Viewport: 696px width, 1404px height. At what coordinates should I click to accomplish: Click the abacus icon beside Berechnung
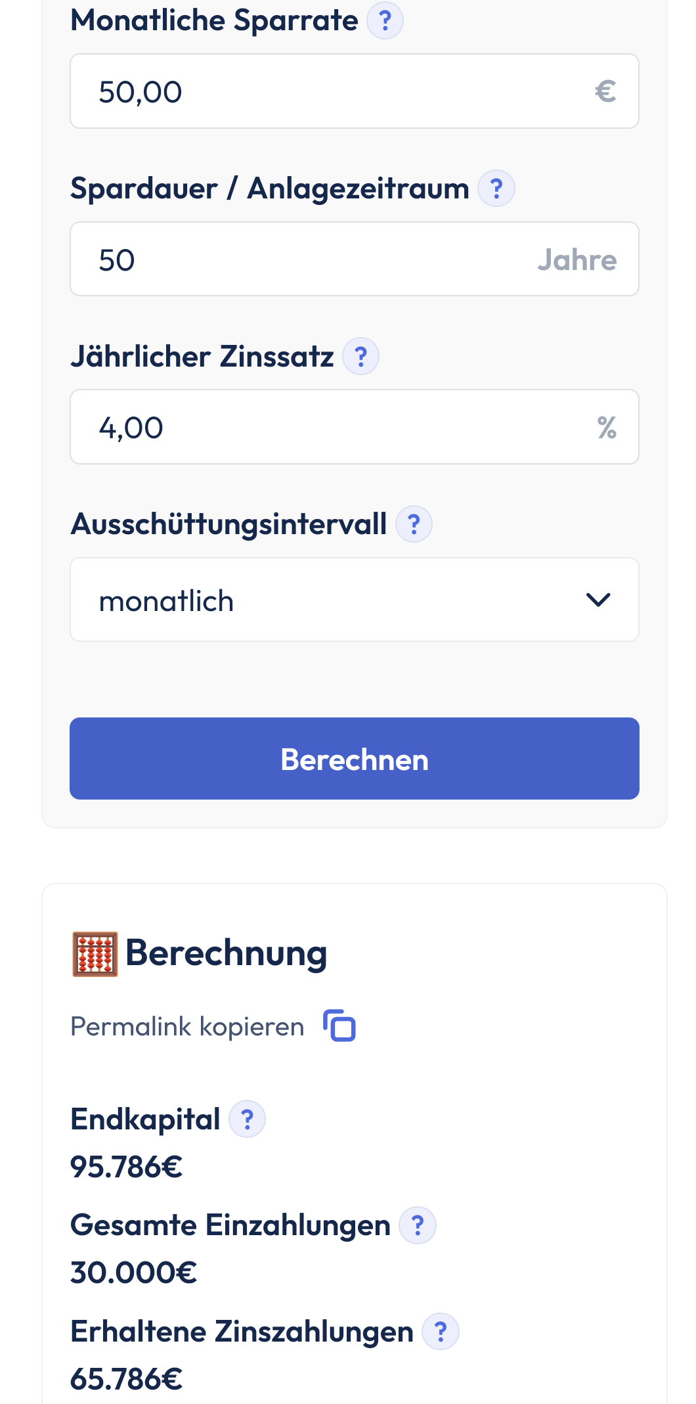[95, 954]
